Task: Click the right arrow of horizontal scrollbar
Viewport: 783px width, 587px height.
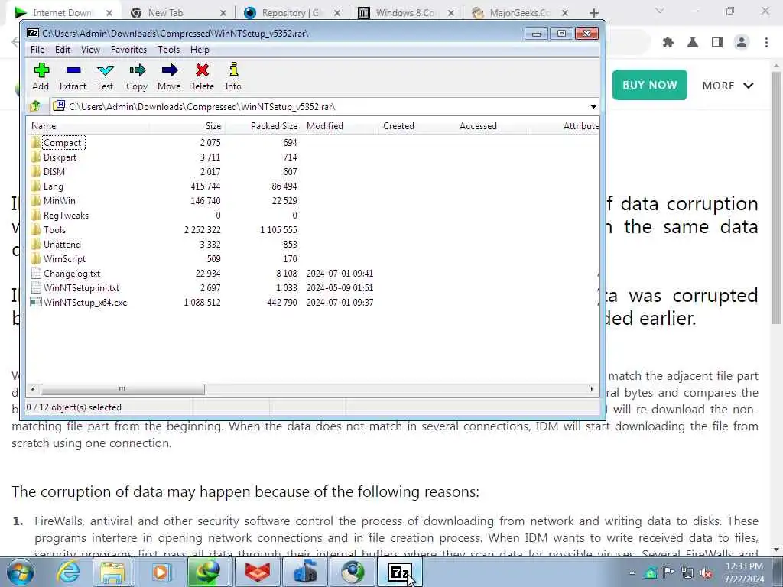Action: pyautogui.click(x=593, y=389)
